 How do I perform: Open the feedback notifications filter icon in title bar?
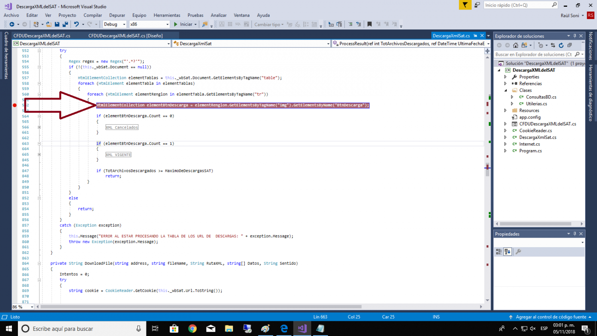(x=465, y=5)
